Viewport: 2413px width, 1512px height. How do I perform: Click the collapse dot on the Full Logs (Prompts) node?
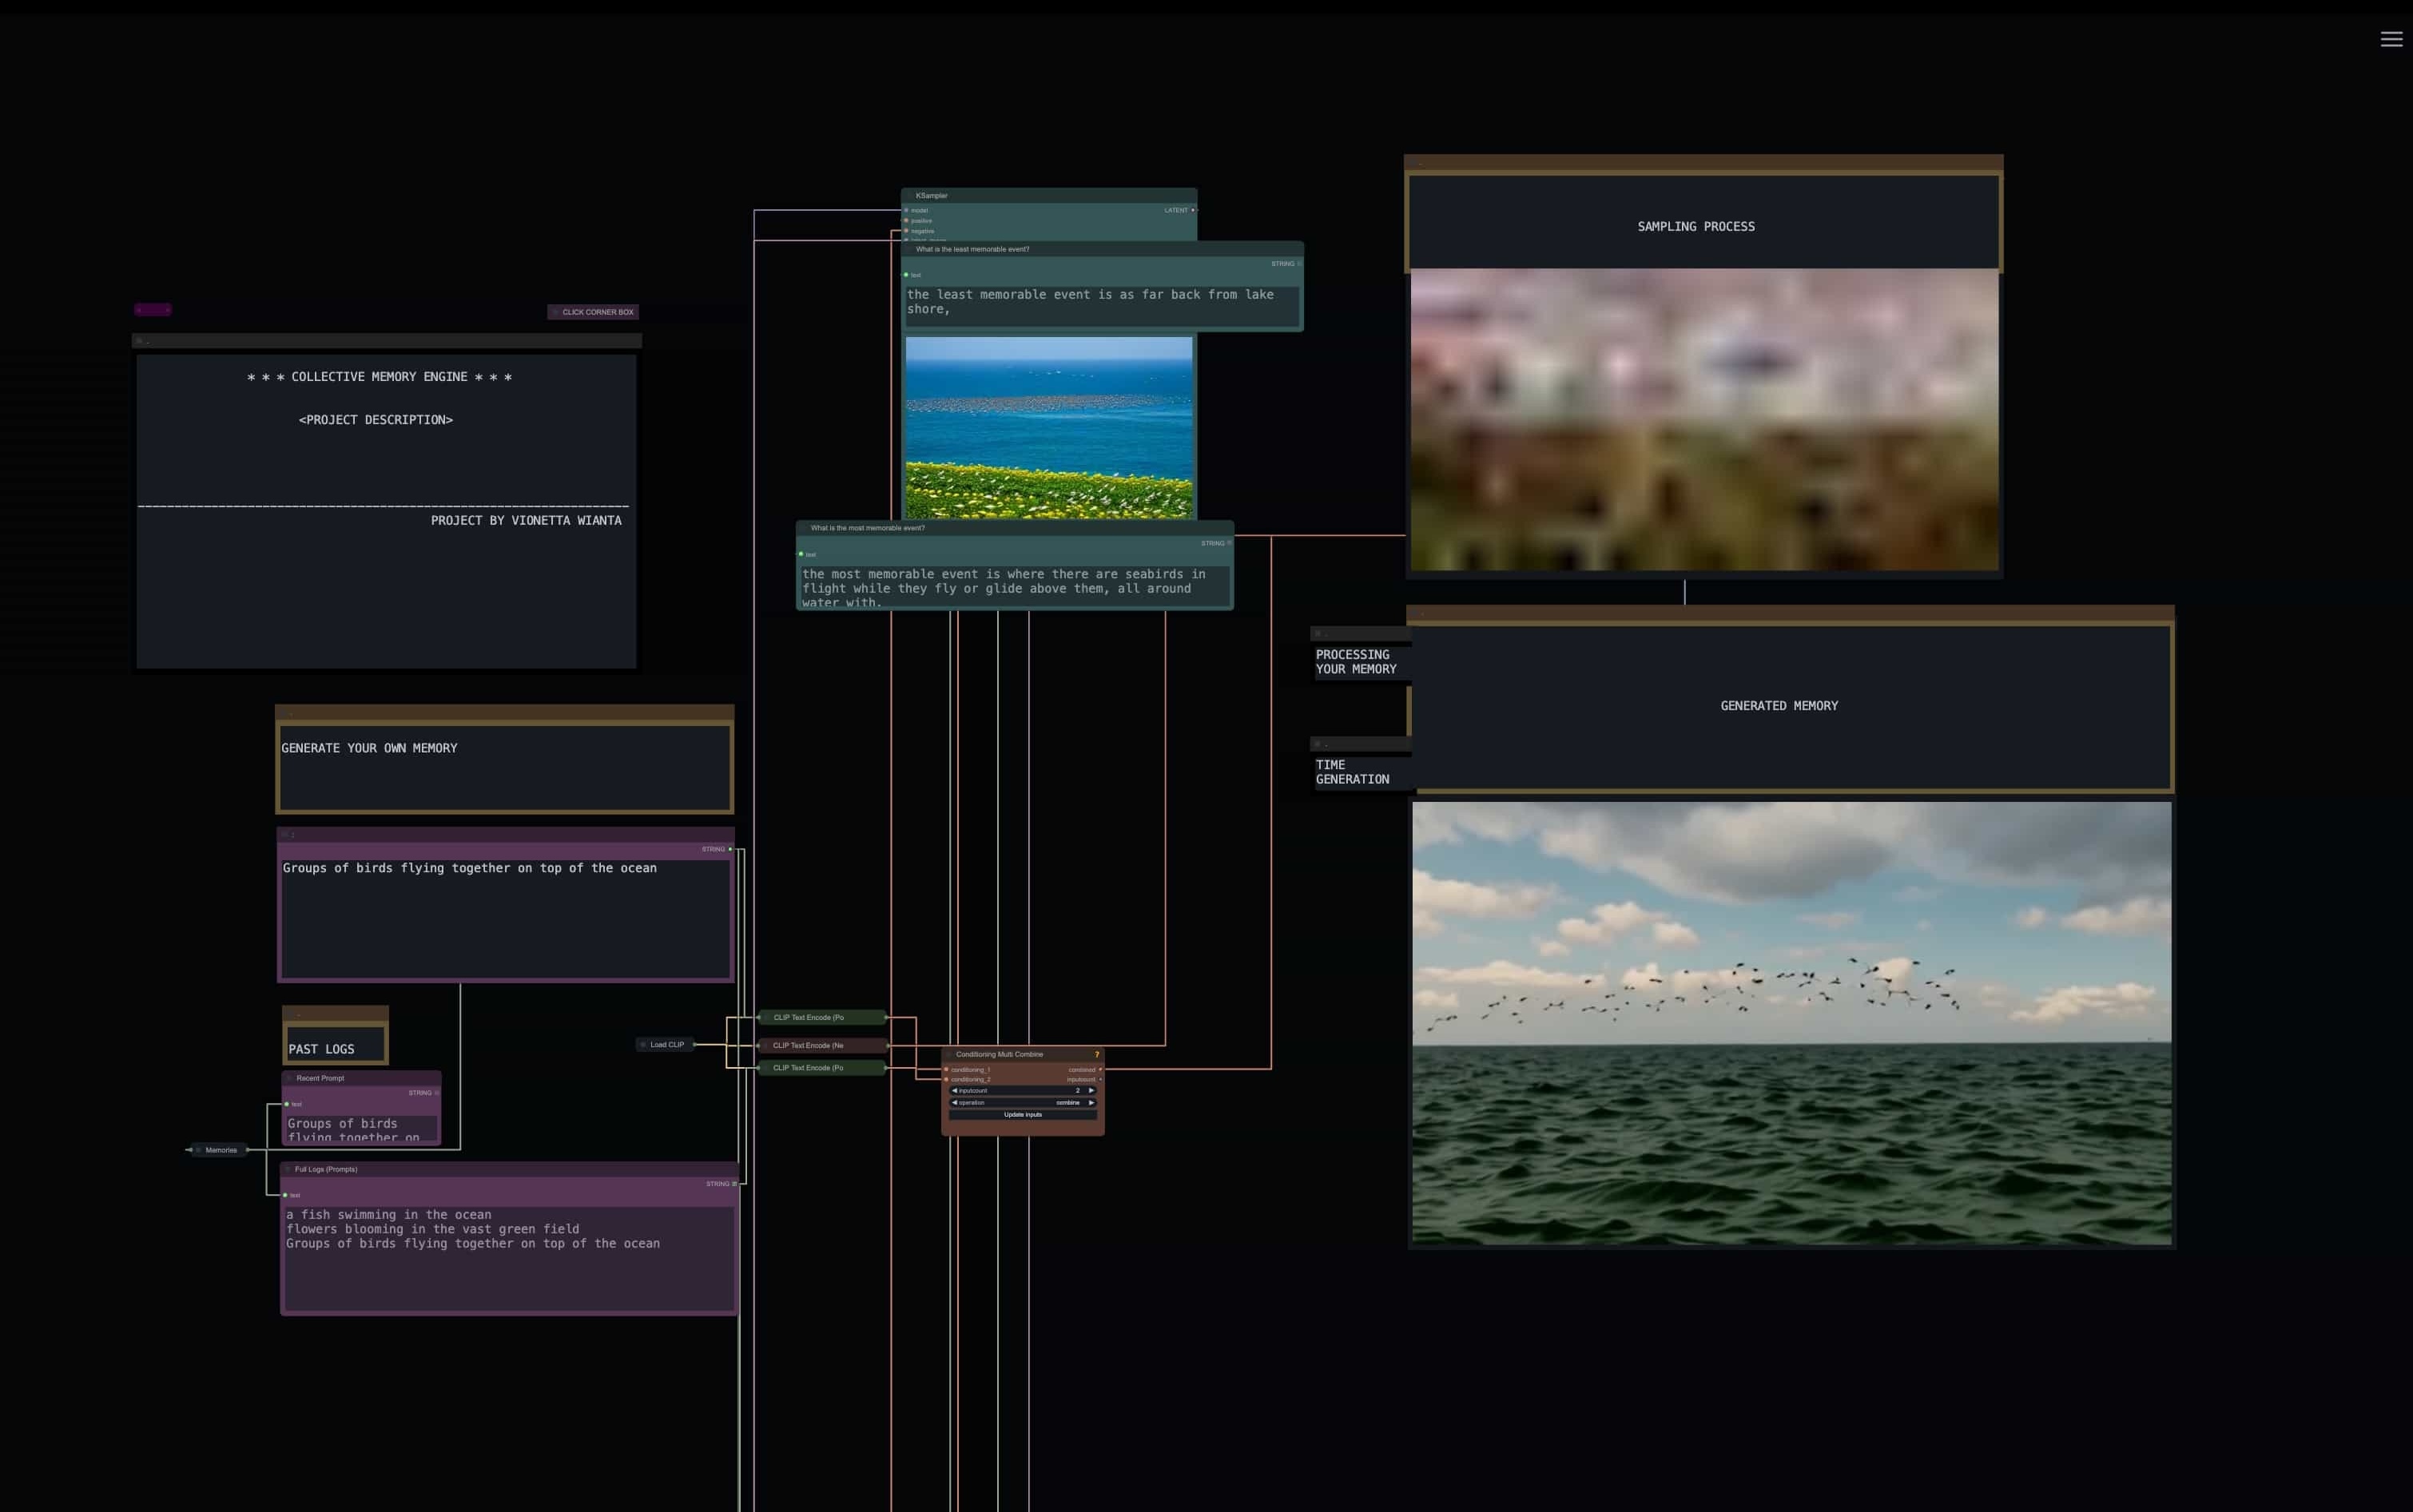(288, 1169)
